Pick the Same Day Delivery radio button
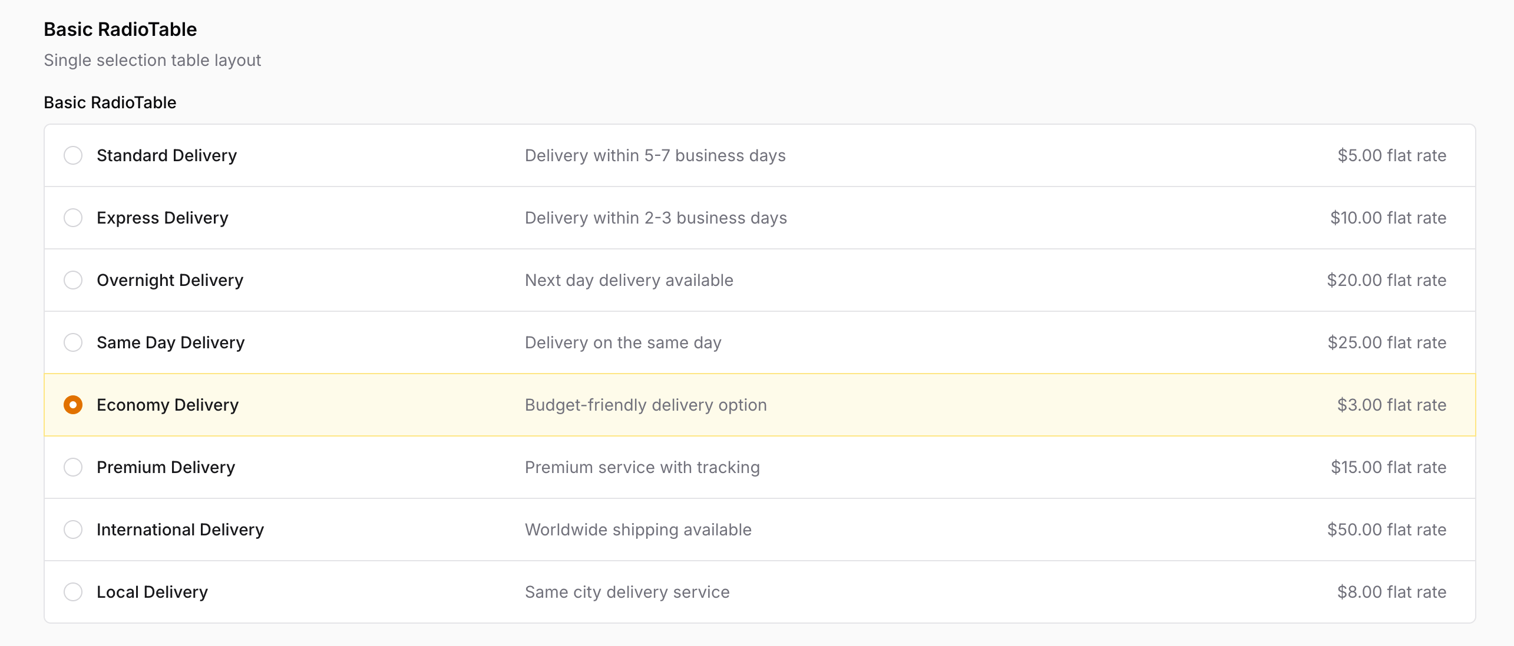This screenshot has width=1514, height=646. pos(73,342)
